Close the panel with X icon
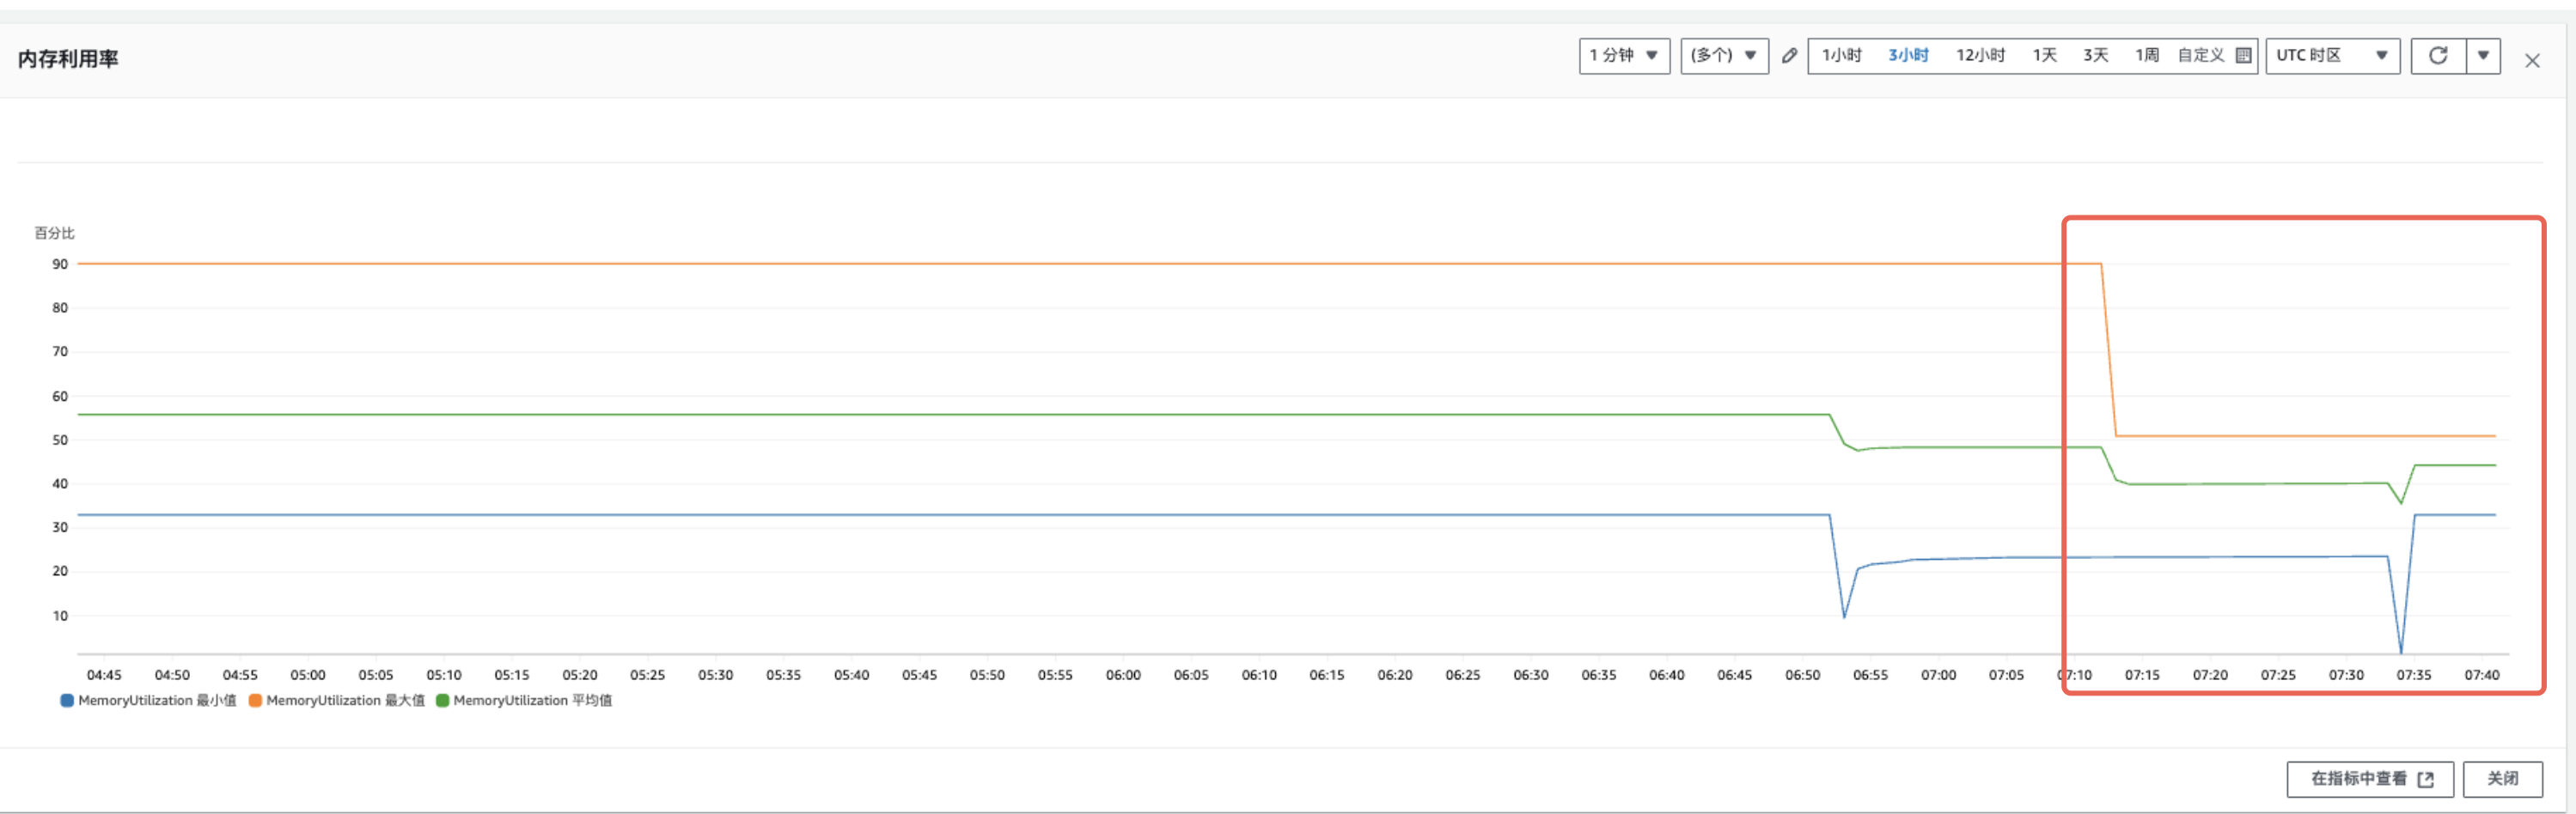Viewport: 2576px width, 814px height. pos(2532,61)
